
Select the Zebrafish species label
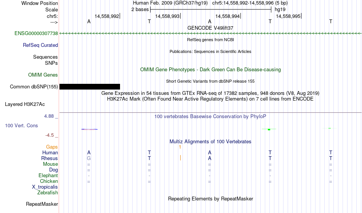48,193
